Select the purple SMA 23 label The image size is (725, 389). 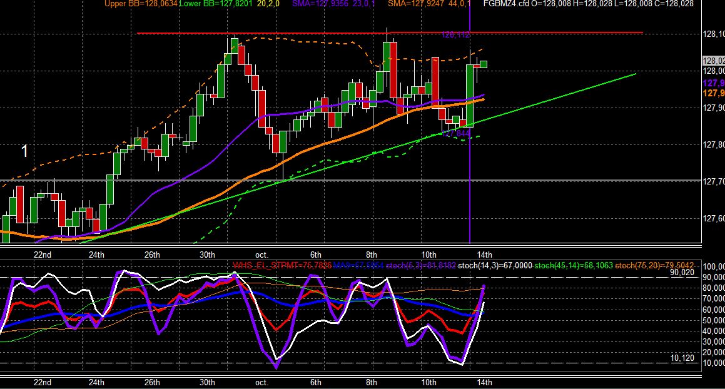coord(334,4)
